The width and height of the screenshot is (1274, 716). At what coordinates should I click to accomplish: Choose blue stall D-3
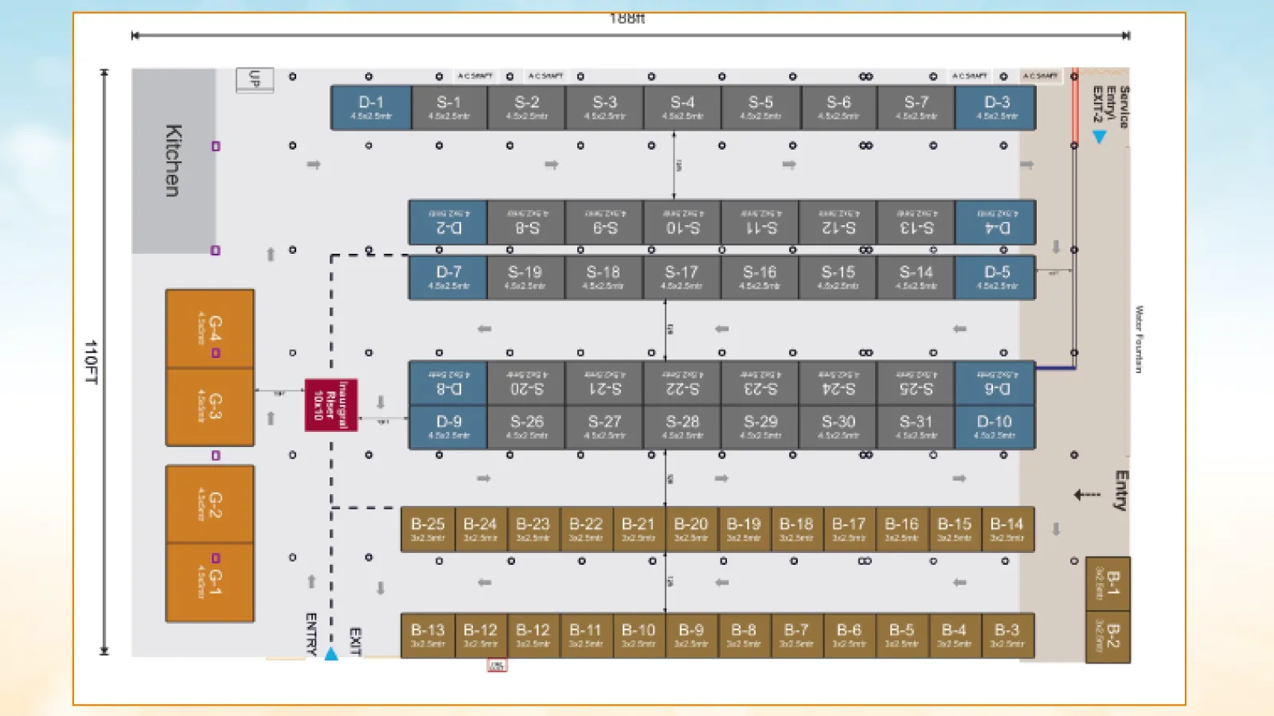(x=996, y=107)
